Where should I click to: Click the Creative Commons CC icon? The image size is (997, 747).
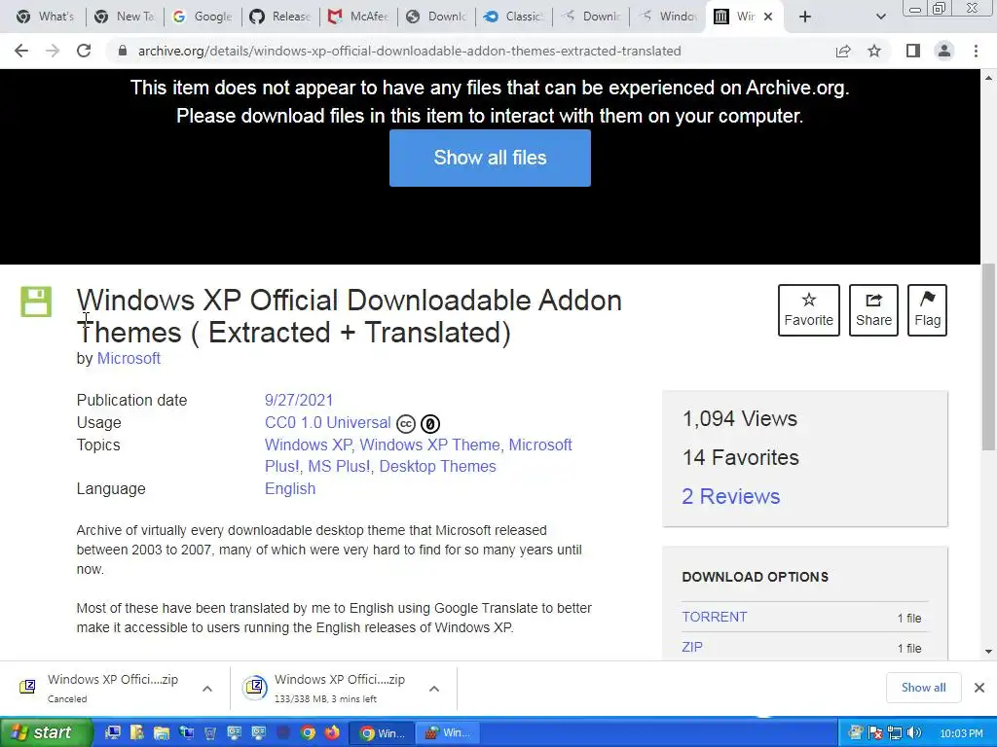tap(406, 424)
